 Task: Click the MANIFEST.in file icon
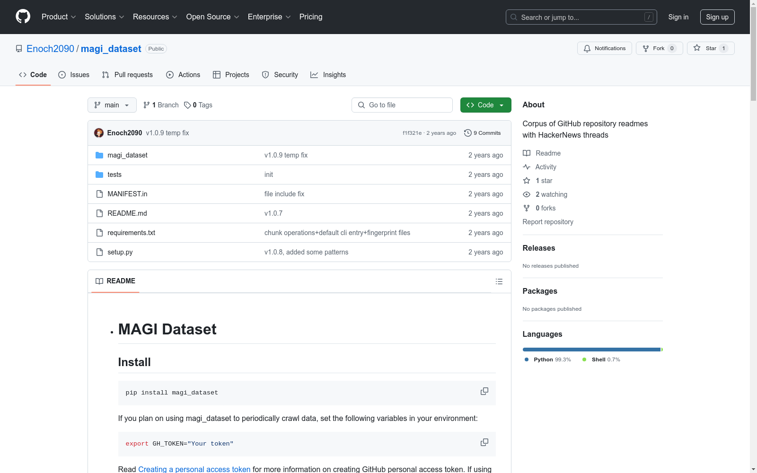(99, 194)
